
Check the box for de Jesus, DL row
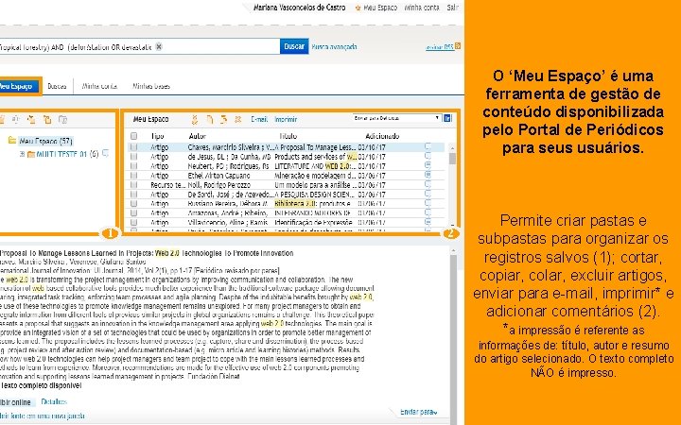[133, 157]
